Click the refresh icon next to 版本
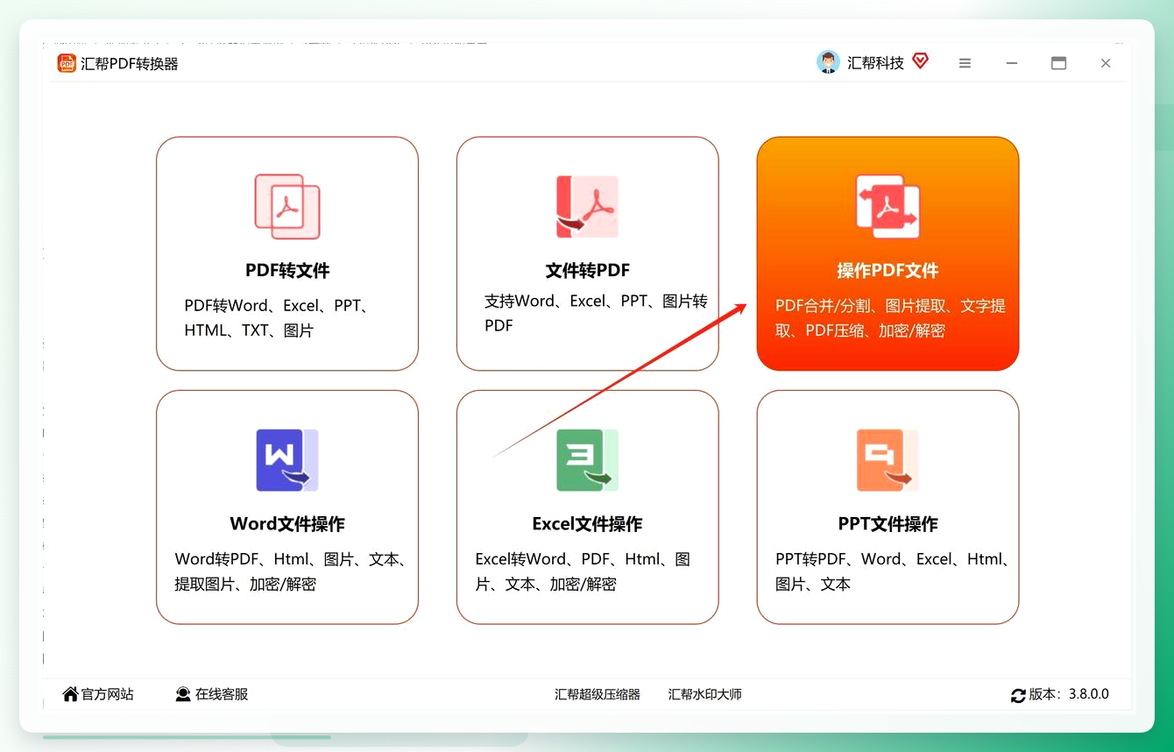 pos(1018,695)
